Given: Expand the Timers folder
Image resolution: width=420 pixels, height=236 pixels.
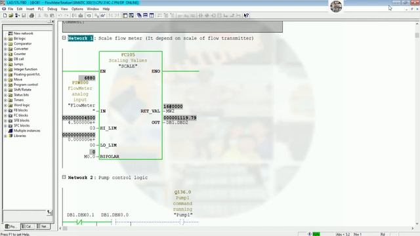Looking at the screenshot, I should (x=5, y=100).
